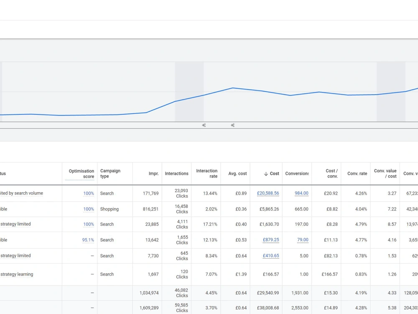Select total conversions 1,931.00
Viewport: 418px width, 314px height.
[x=300, y=293]
